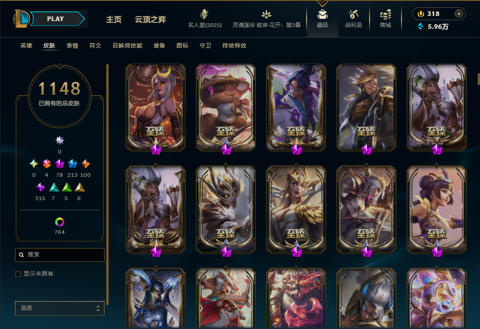Viewport: 480px width, 329px height.
Task: Switch to the 英雄 tab
Action: 26,46
